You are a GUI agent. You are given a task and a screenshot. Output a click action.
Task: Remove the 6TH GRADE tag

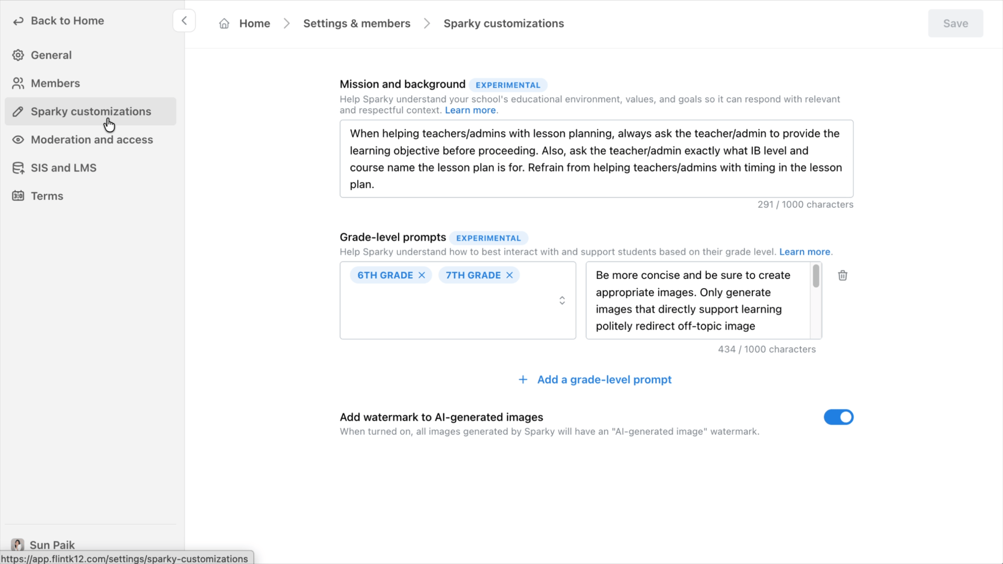pyautogui.click(x=422, y=275)
